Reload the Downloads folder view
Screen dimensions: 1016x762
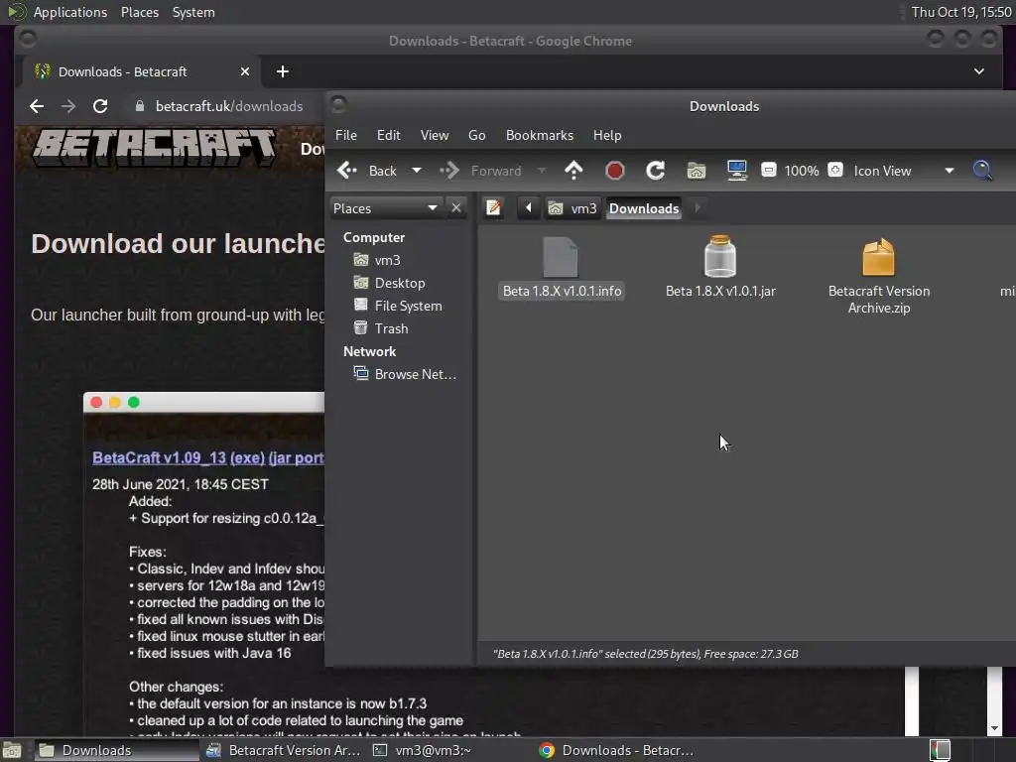[655, 171]
